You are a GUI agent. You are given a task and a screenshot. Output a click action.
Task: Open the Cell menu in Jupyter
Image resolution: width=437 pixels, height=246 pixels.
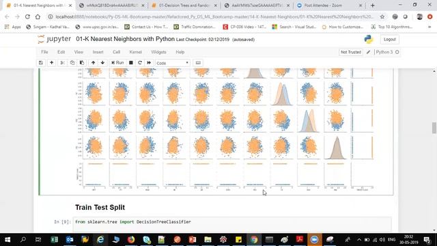coord(116,52)
